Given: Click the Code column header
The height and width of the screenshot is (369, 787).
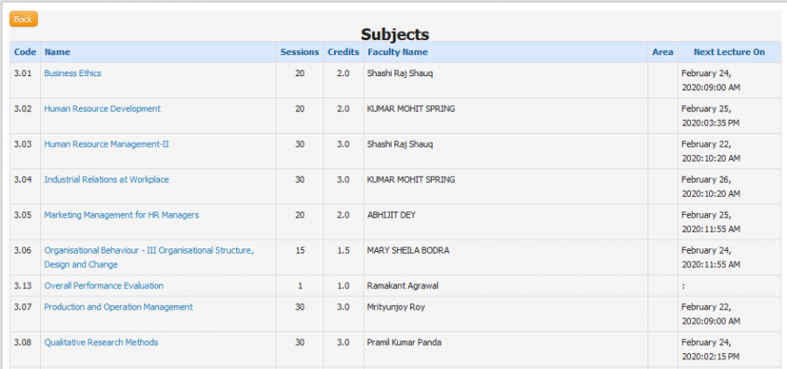Looking at the screenshot, I should coord(25,52).
